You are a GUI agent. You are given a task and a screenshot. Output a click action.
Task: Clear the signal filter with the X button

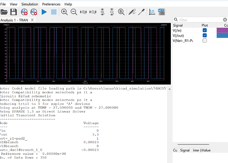[x=225, y=20]
